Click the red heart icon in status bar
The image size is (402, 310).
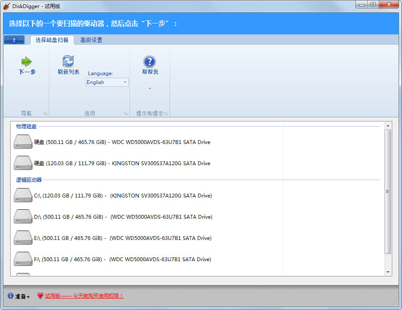point(40,296)
